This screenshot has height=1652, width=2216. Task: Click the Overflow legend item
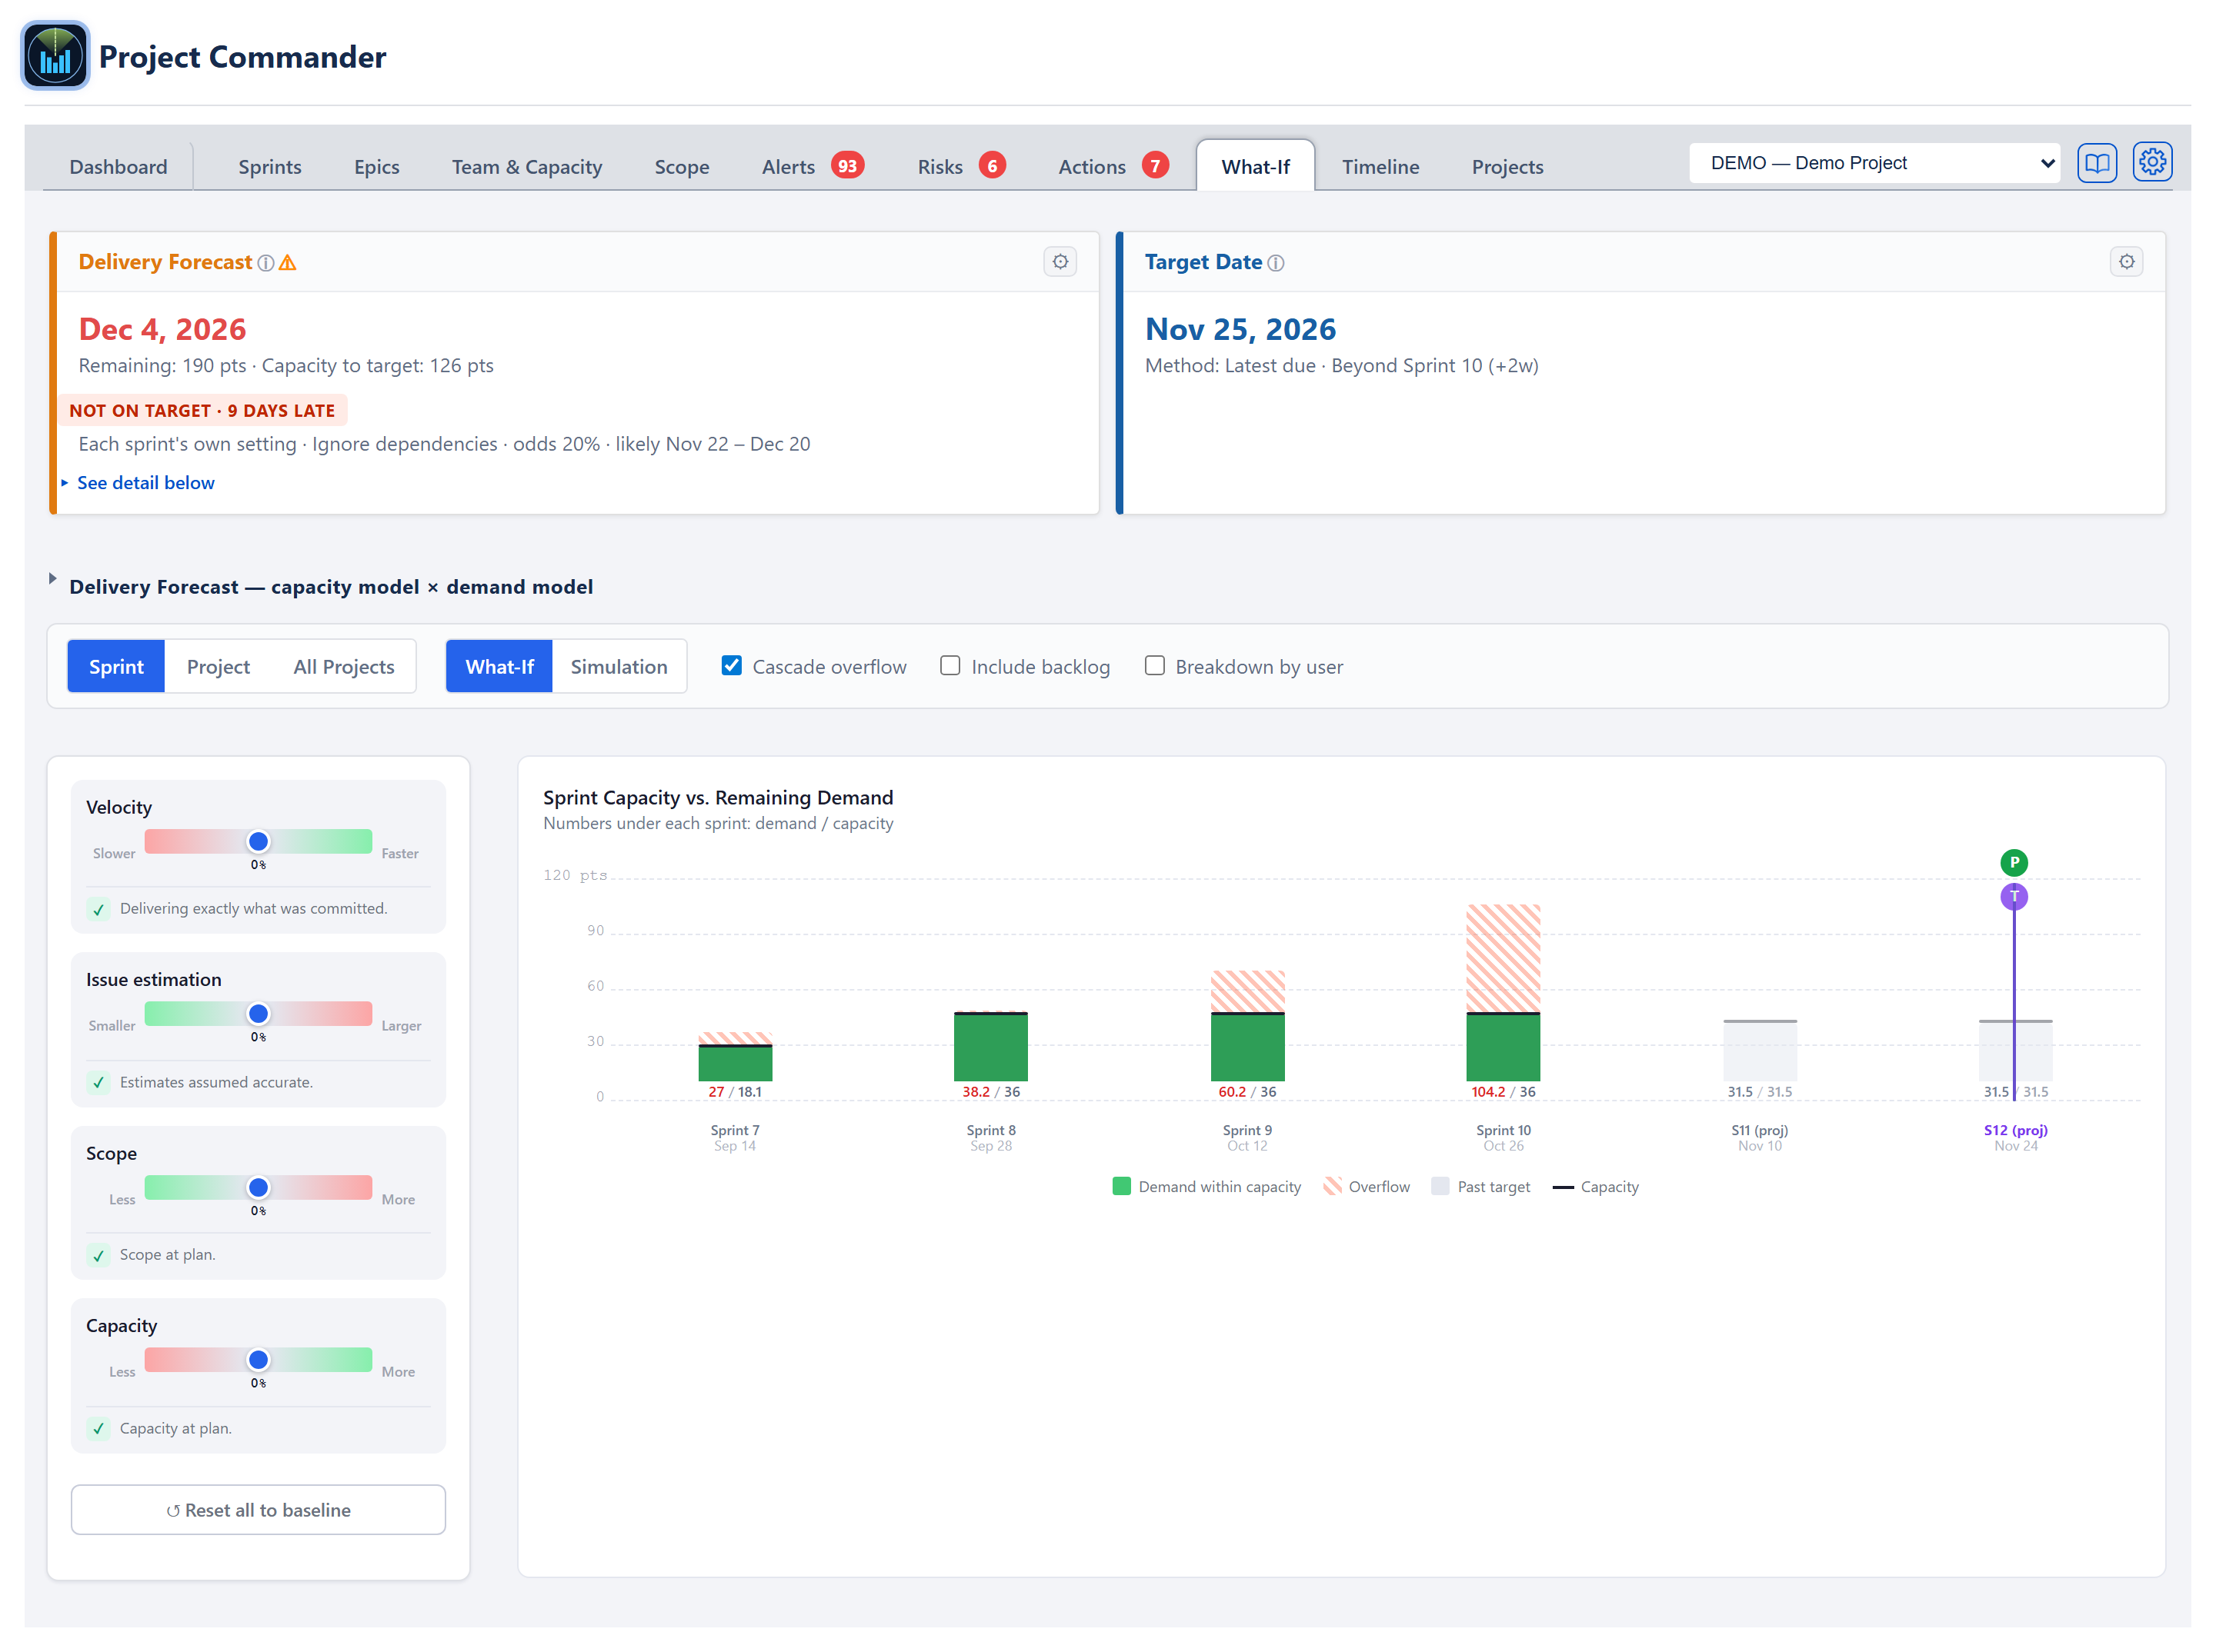point(1366,1187)
